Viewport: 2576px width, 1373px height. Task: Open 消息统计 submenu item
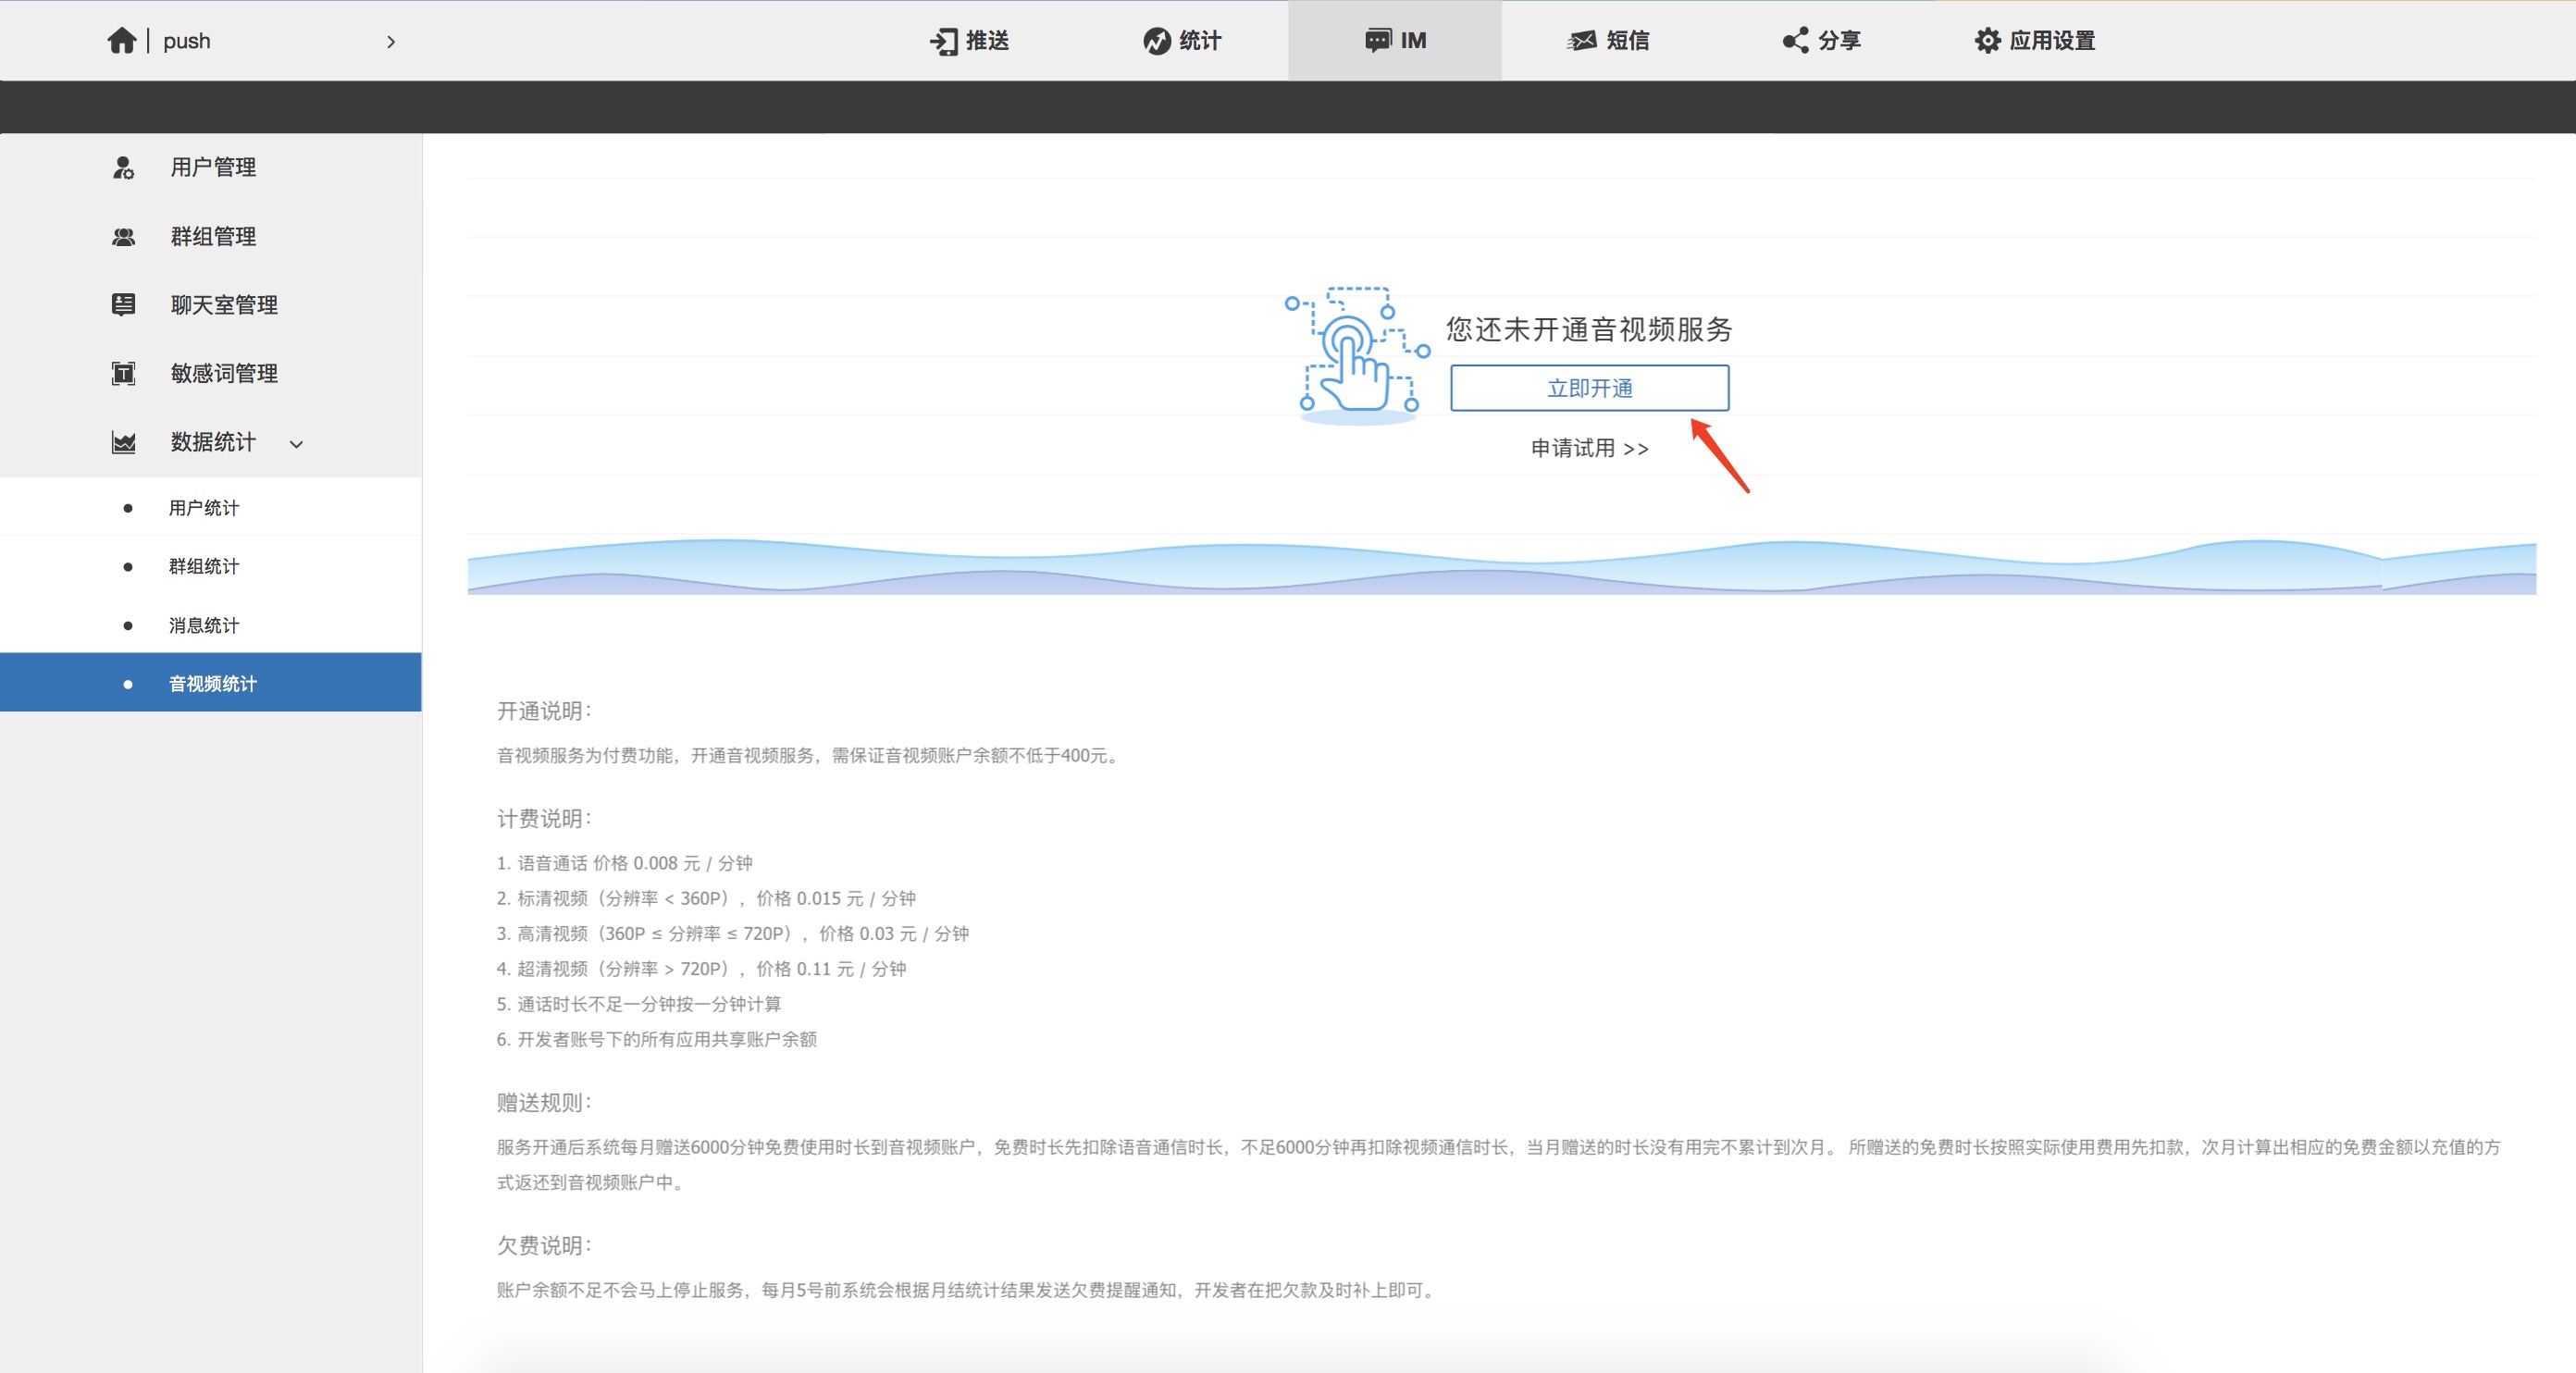pyautogui.click(x=204, y=626)
